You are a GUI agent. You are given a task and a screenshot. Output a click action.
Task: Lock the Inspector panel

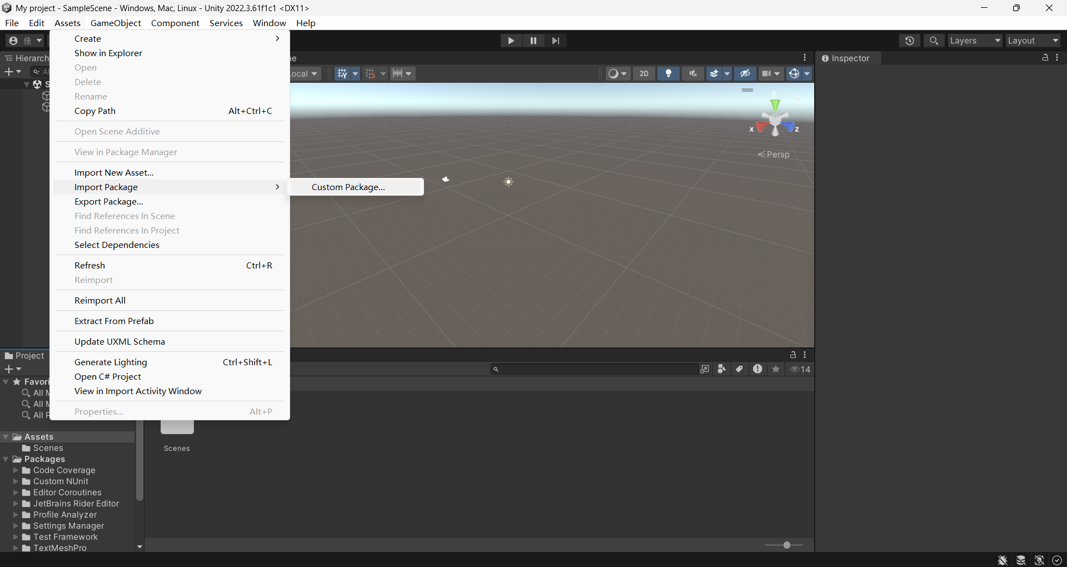1045,58
